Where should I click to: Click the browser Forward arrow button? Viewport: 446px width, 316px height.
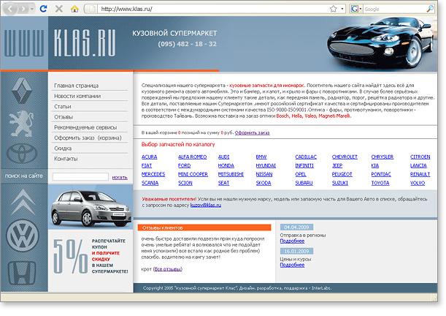23,9
